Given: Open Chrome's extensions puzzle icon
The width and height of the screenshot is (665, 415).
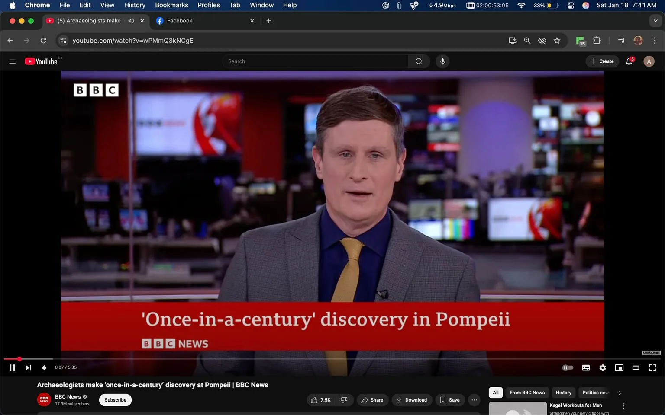Looking at the screenshot, I should point(596,40).
